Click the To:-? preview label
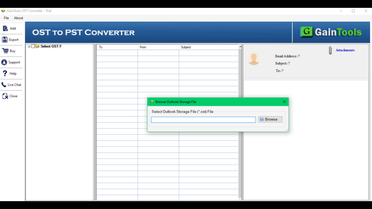 click(280, 71)
